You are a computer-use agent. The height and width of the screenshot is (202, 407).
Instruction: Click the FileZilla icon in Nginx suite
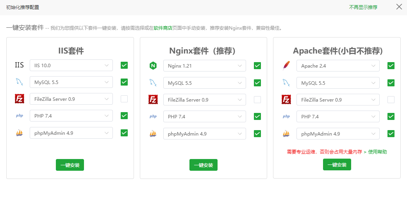click(x=153, y=100)
